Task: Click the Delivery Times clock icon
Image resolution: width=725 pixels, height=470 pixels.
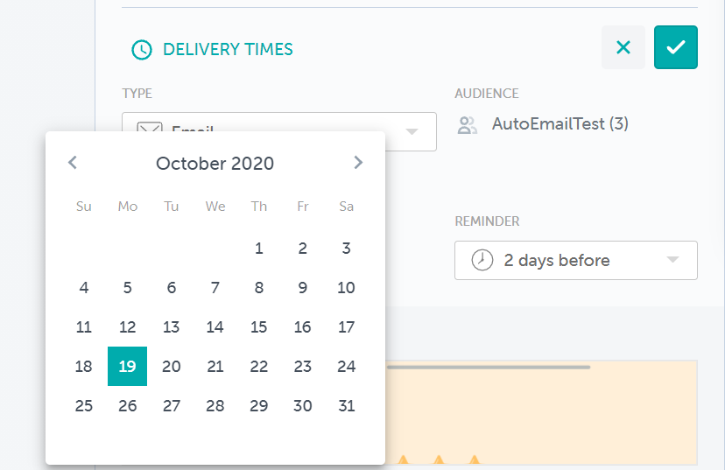Action: point(141,50)
